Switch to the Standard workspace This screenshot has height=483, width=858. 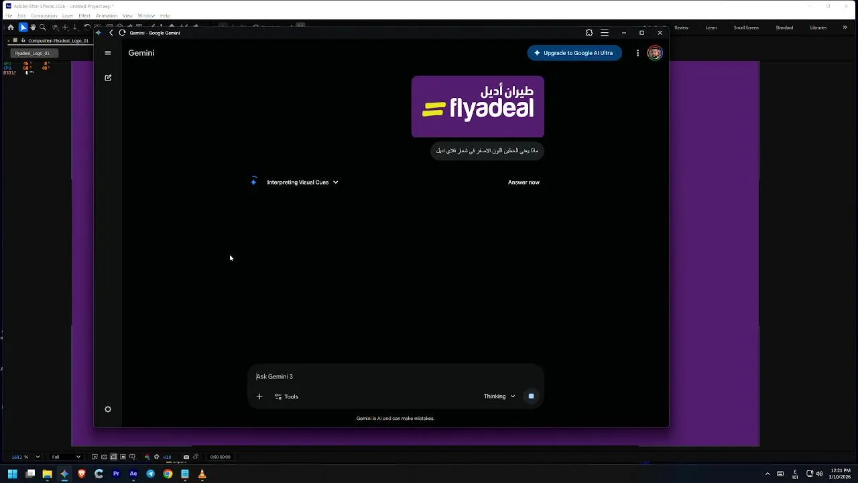click(x=784, y=28)
